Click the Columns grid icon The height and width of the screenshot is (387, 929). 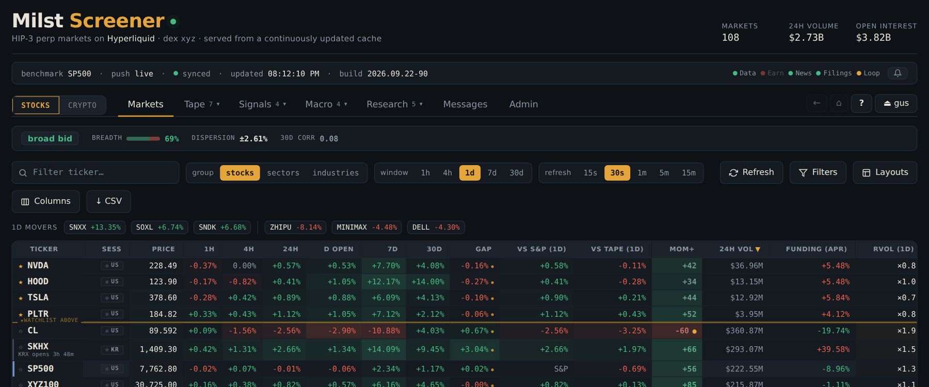25,202
